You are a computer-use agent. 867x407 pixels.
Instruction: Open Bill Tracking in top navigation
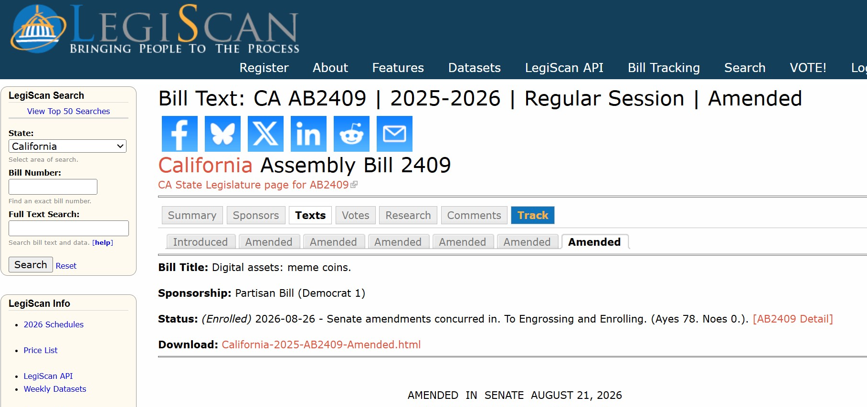pyautogui.click(x=664, y=68)
